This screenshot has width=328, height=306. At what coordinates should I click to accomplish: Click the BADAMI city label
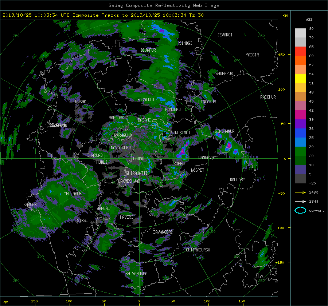[144, 120]
